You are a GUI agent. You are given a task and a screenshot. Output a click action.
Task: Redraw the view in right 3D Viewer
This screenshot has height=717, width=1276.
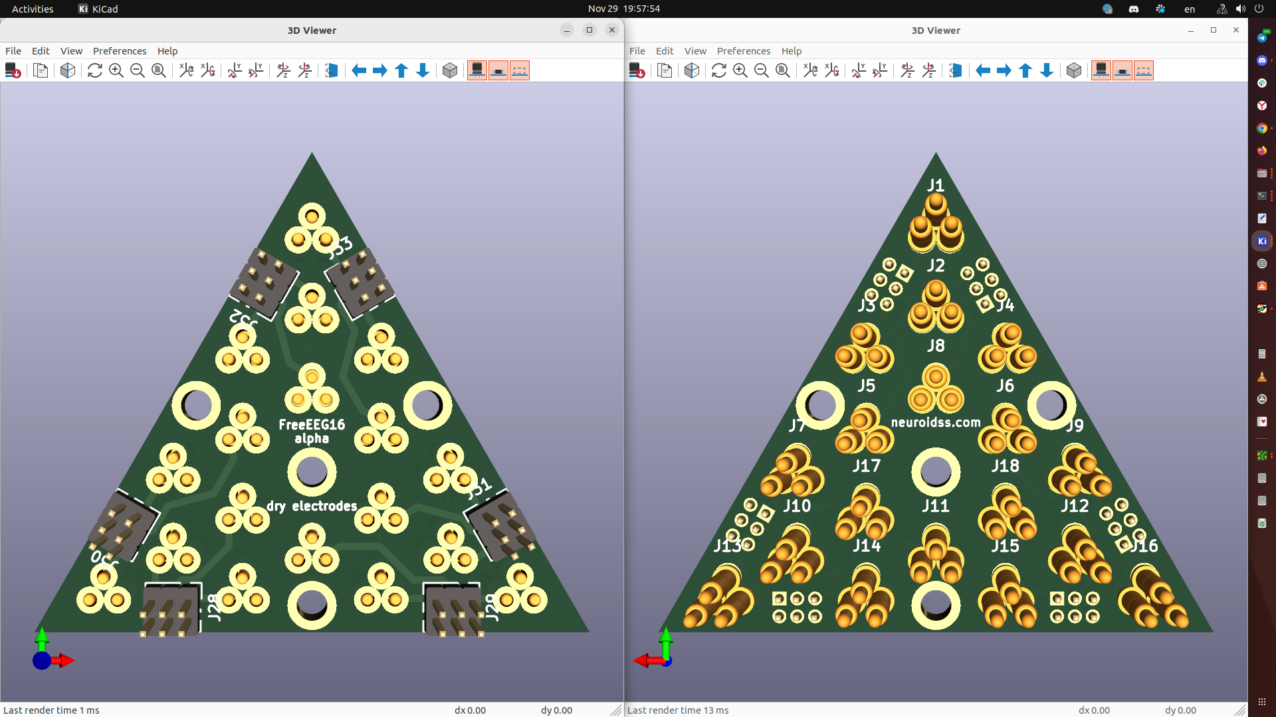tap(719, 70)
